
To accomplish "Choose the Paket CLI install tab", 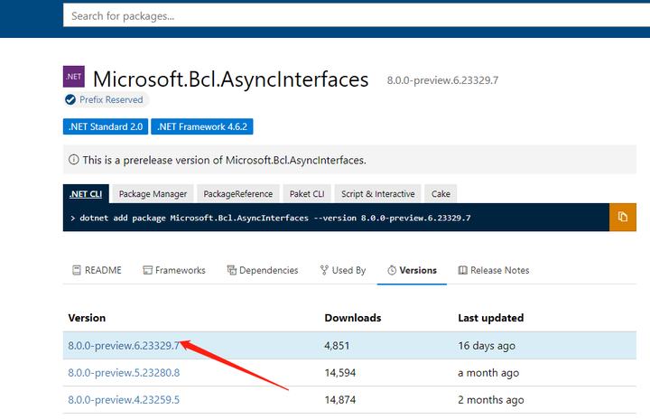I will click(x=307, y=193).
